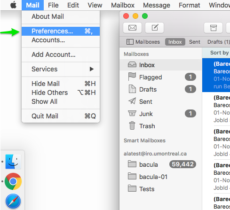Click the Get Mail envelope toolbar icon
The height and width of the screenshot is (210, 230).
point(133,28)
